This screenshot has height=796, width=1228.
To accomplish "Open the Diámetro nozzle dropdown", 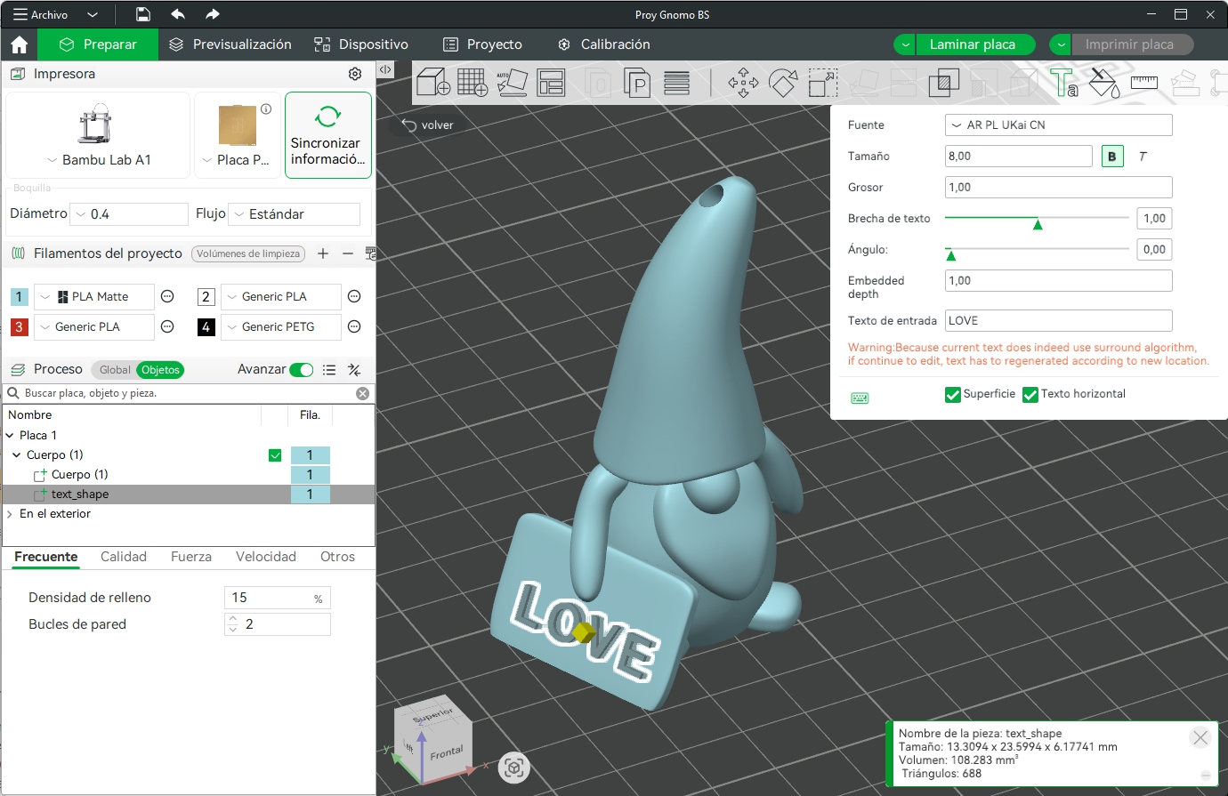I will [131, 214].
